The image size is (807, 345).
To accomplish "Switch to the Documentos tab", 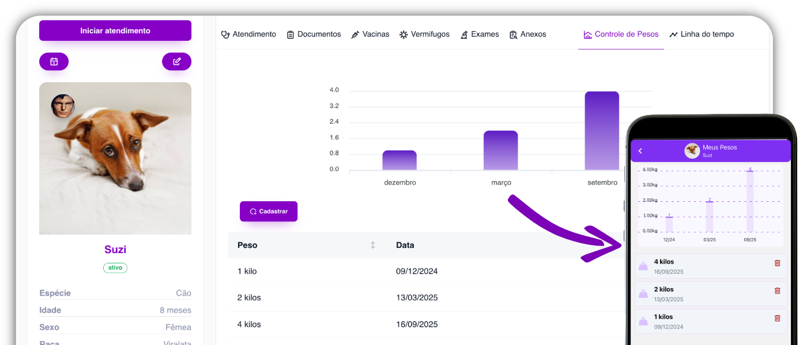I will (x=314, y=34).
